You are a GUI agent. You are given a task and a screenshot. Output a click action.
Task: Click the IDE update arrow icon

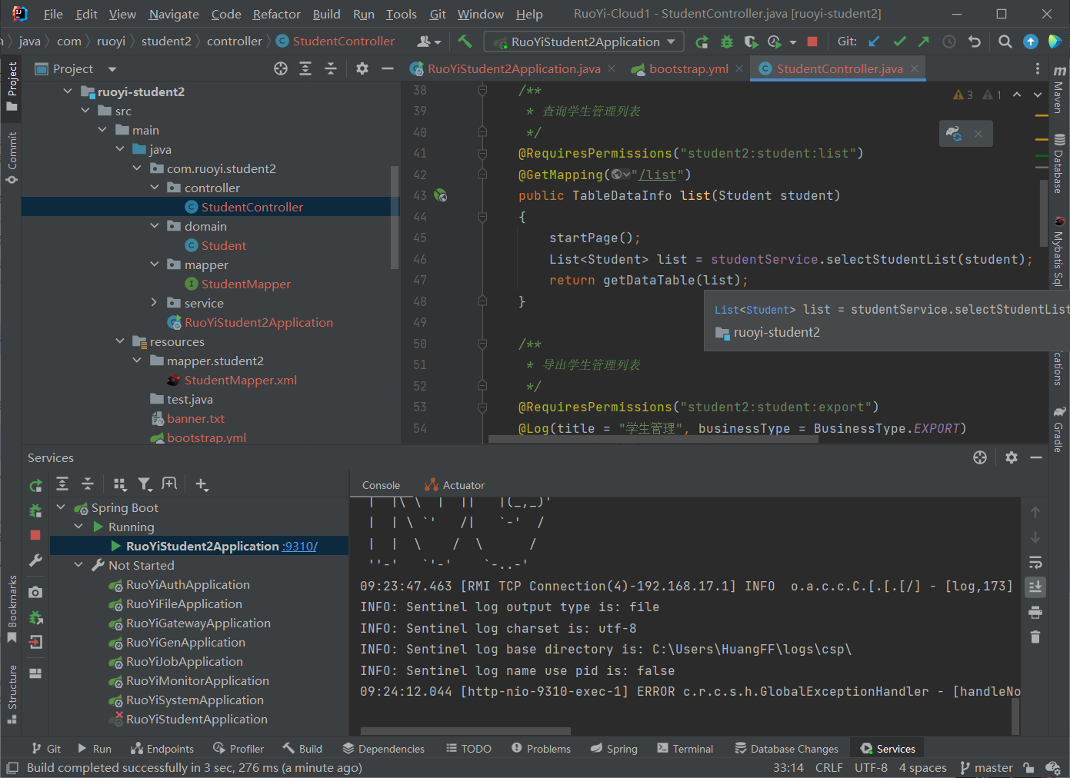pos(1031,42)
